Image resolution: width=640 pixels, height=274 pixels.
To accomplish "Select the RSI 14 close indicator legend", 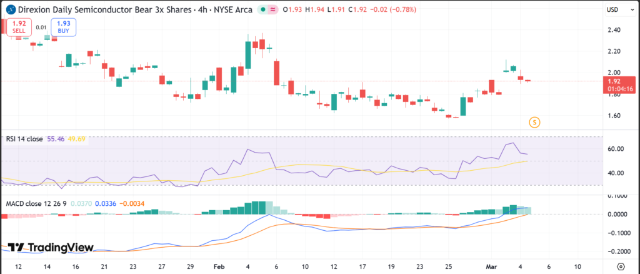I will (x=24, y=139).
